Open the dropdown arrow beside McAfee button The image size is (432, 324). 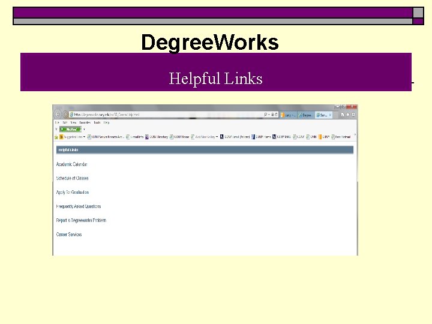[x=85, y=129]
